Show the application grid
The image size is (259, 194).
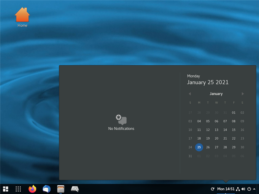pyautogui.click(x=18, y=189)
